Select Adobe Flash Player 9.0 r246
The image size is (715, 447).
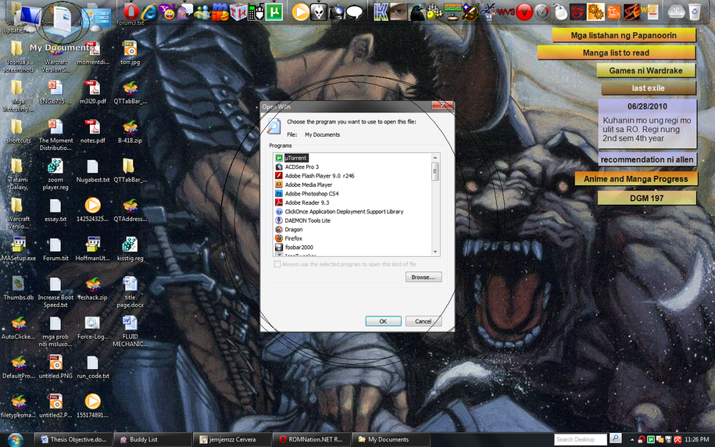pyautogui.click(x=319, y=176)
